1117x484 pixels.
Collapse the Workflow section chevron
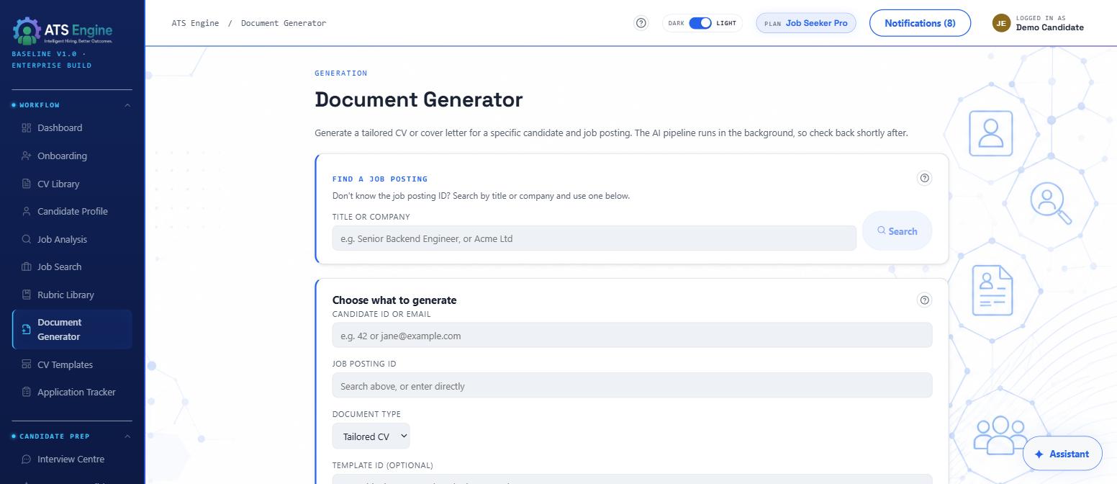point(127,105)
